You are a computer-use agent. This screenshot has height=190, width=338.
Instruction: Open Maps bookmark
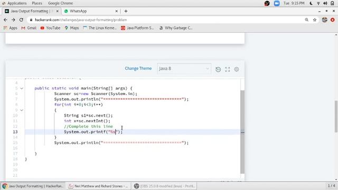point(72,28)
